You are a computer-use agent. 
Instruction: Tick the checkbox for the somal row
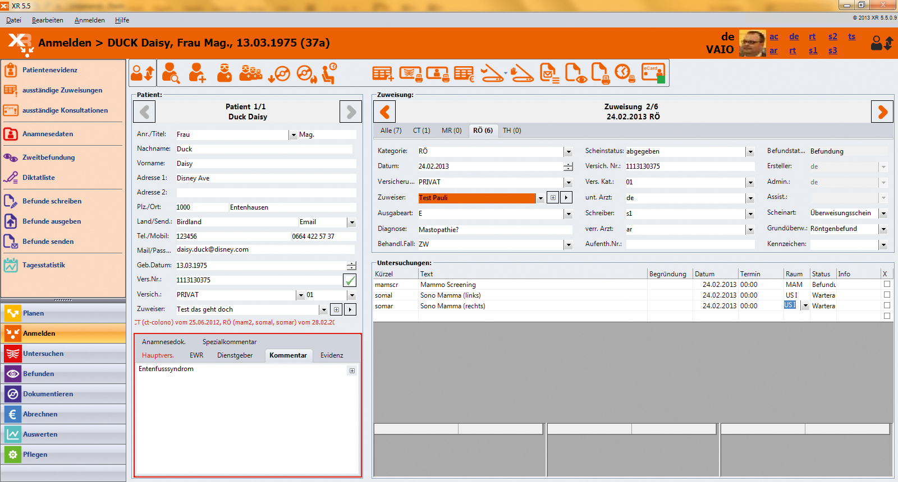[x=887, y=295]
